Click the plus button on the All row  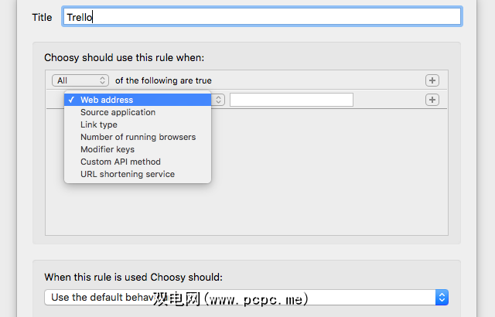coord(432,80)
